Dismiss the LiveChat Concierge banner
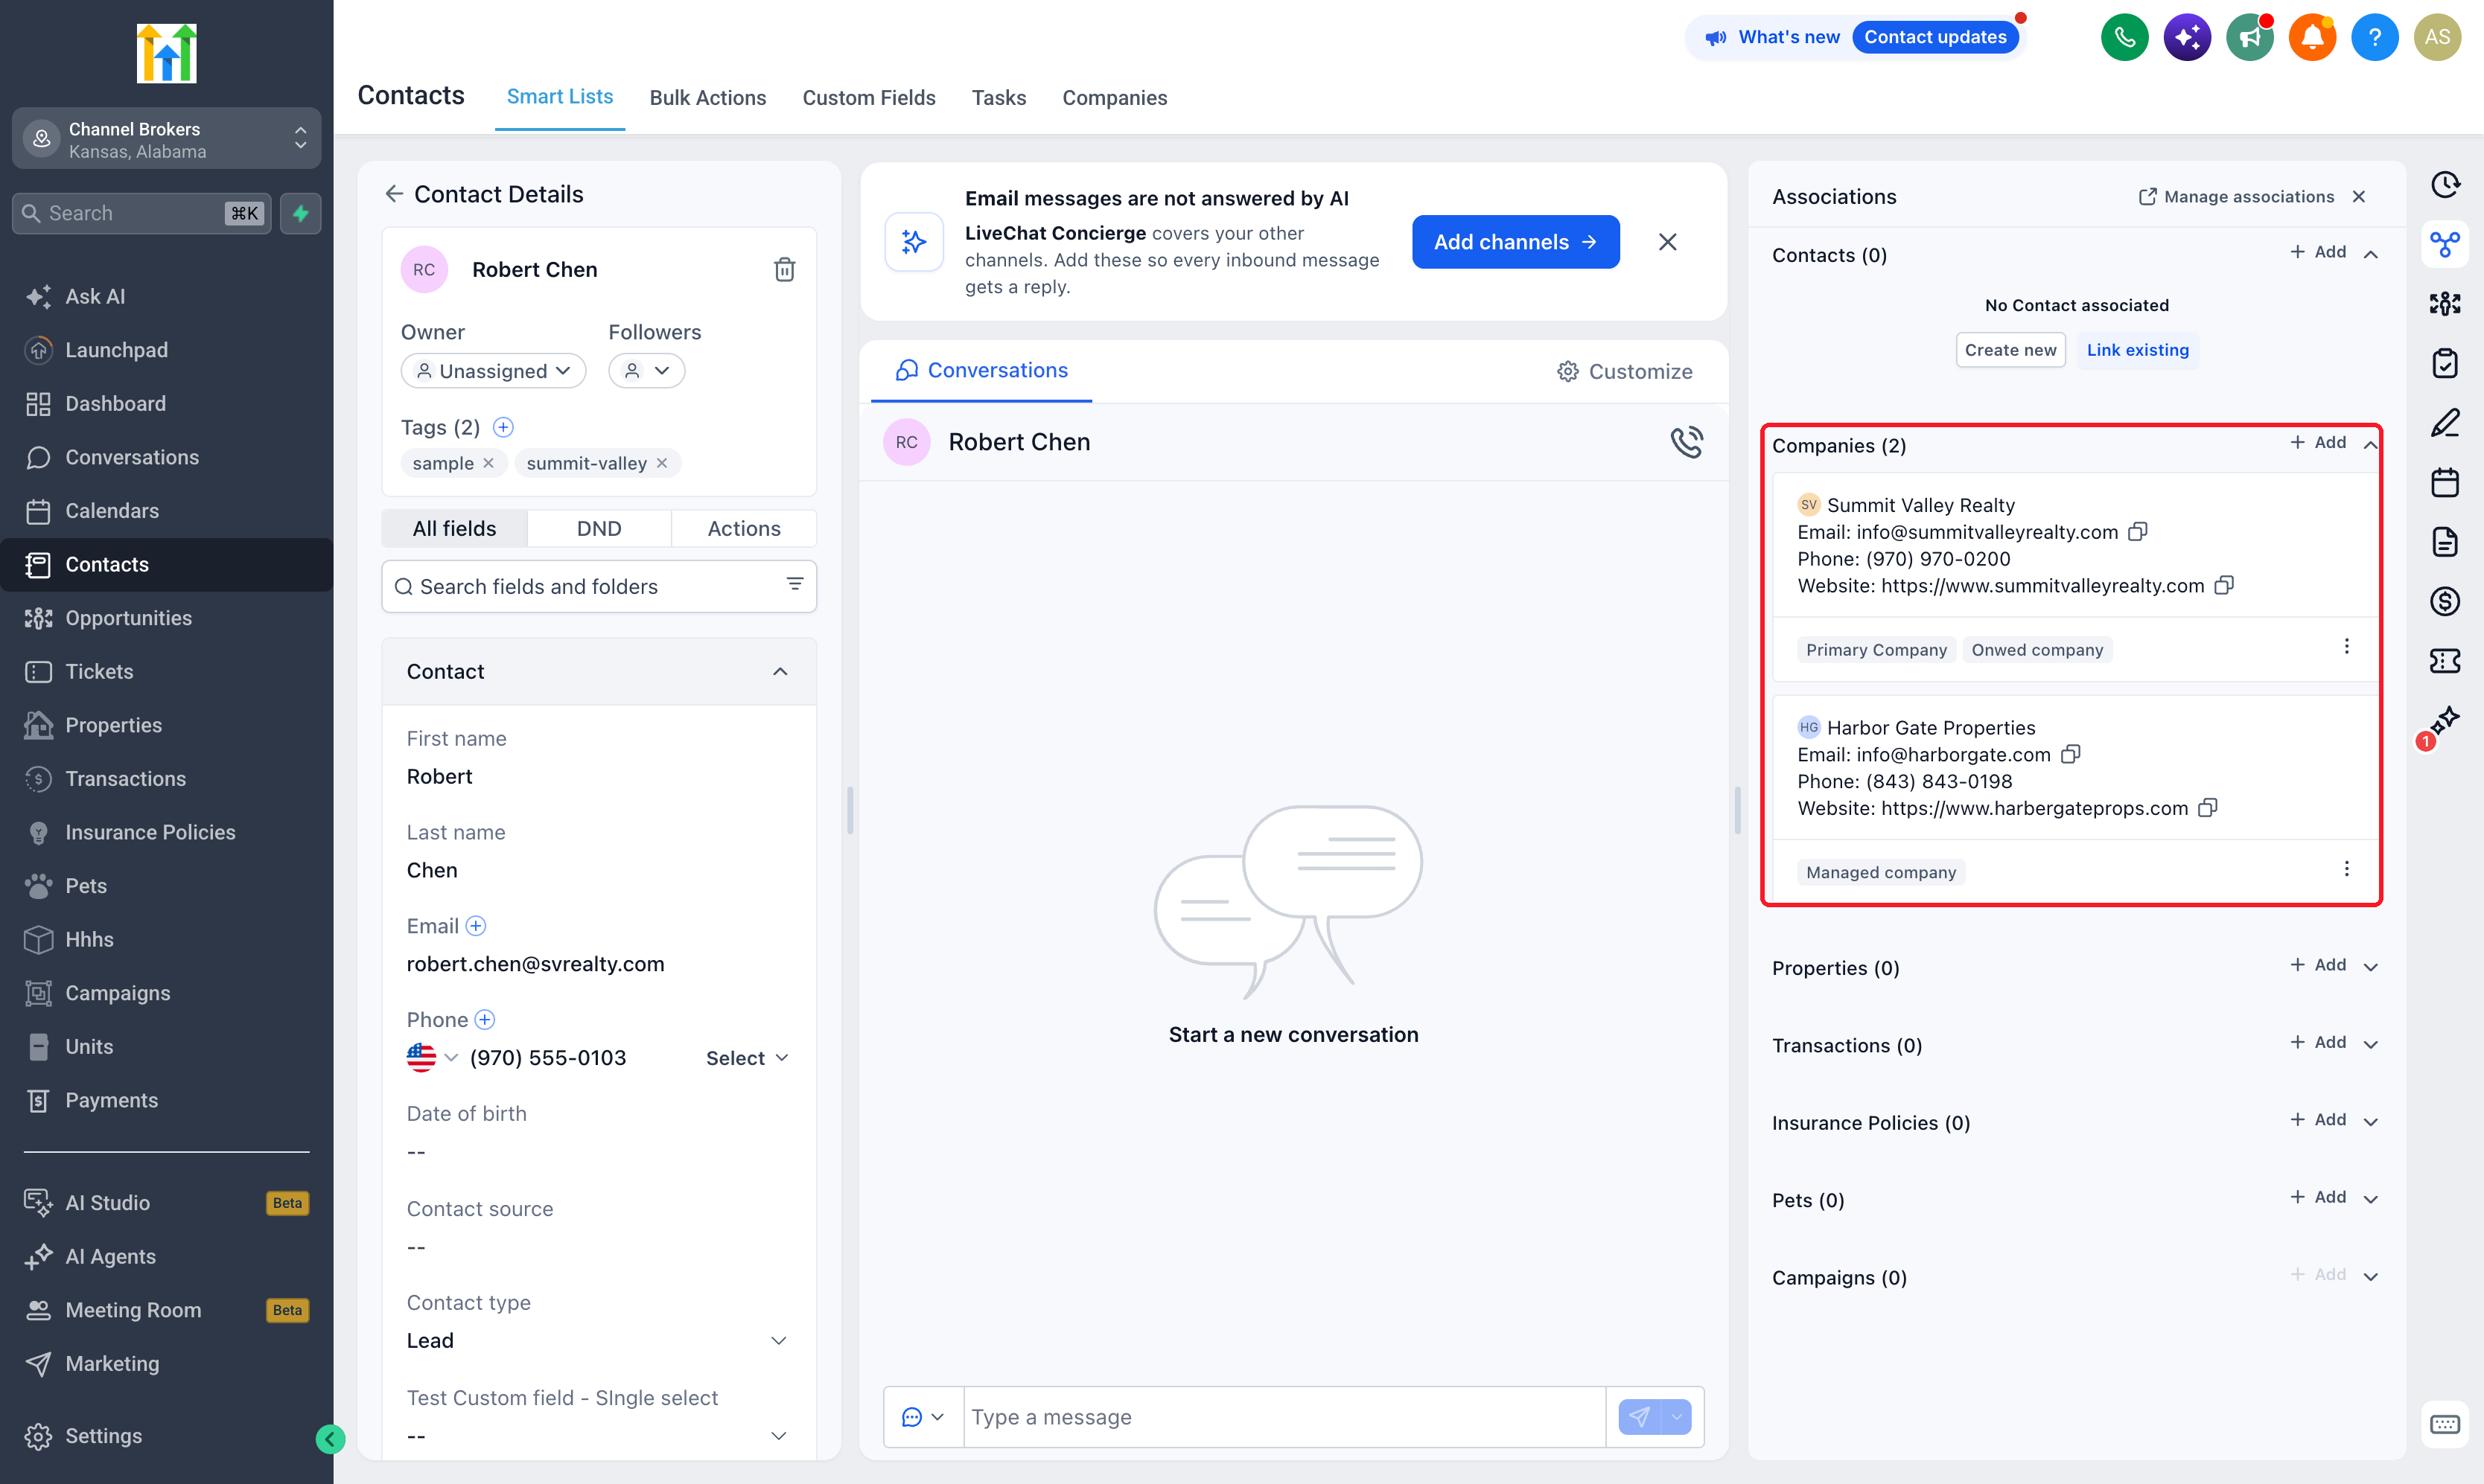 pos(1666,242)
